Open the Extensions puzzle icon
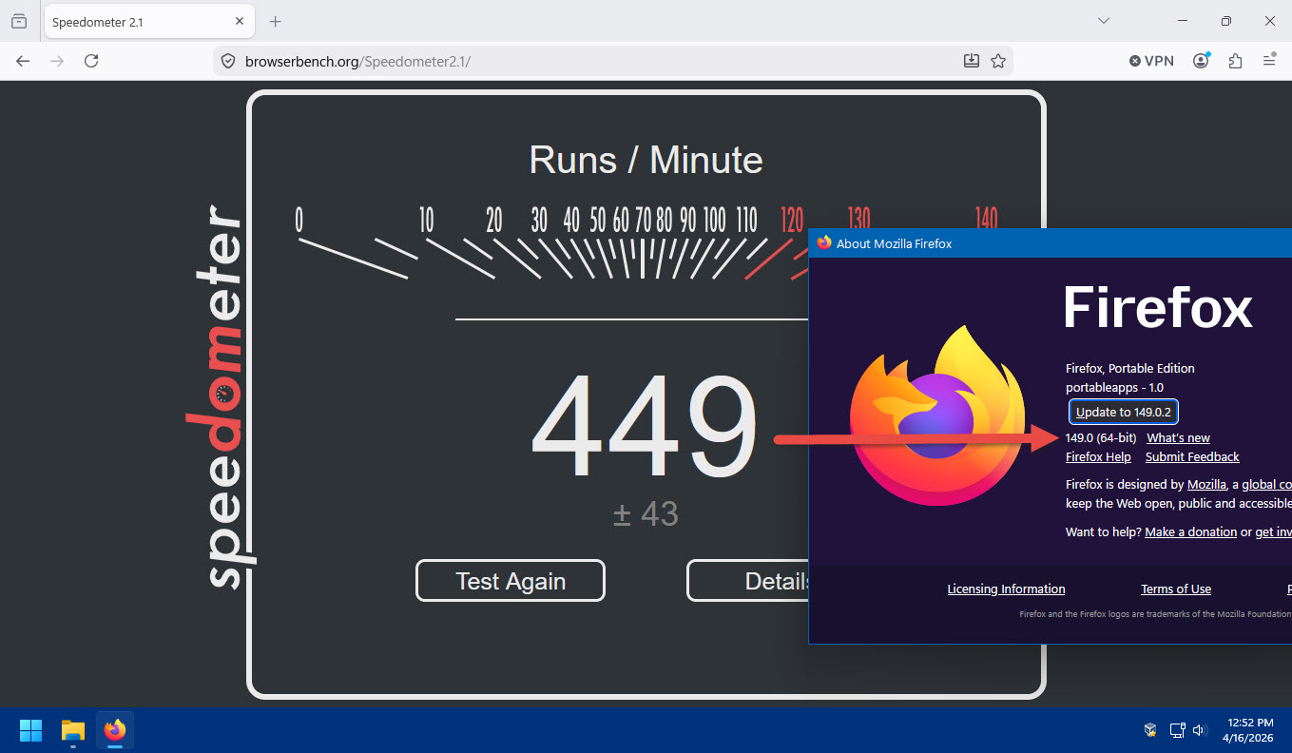 pyautogui.click(x=1235, y=61)
